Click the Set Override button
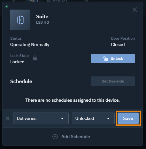146x149 pixels. point(113,81)
